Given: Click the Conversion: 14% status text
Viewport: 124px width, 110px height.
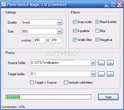Looking at the screenshot, I should pyautogui.click(x=14, y=107).
